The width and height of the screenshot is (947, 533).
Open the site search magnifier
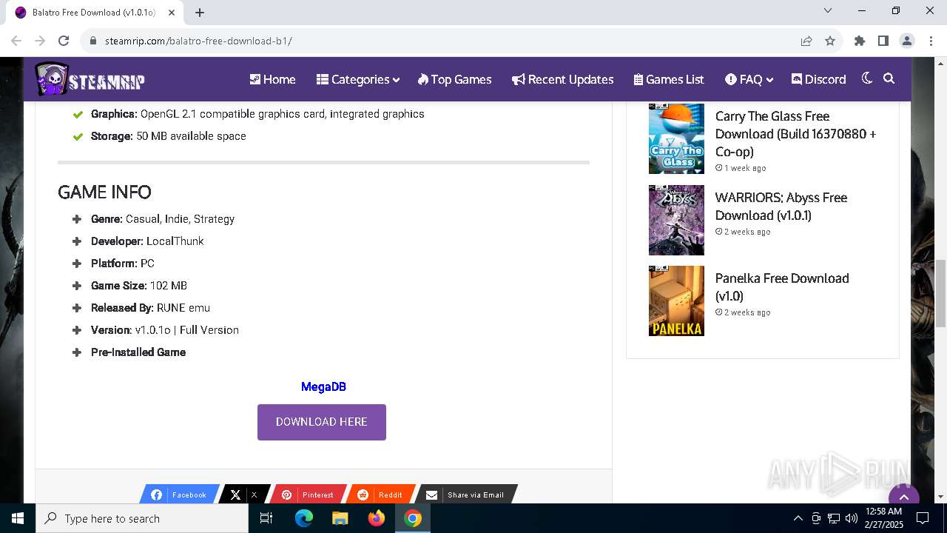[x=889, y=78]
